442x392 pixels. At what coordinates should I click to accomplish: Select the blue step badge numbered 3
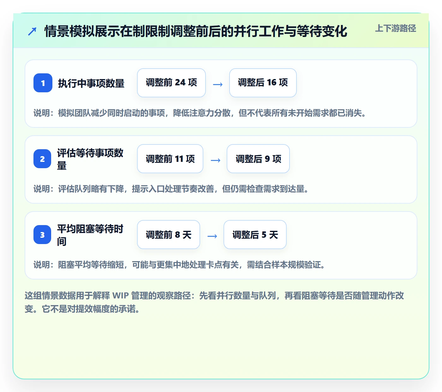pyautogui.click(x=42, y=235)
